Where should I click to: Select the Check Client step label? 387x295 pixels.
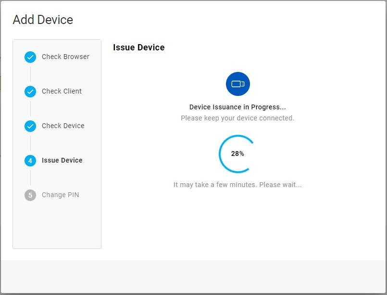click(62, 91)
